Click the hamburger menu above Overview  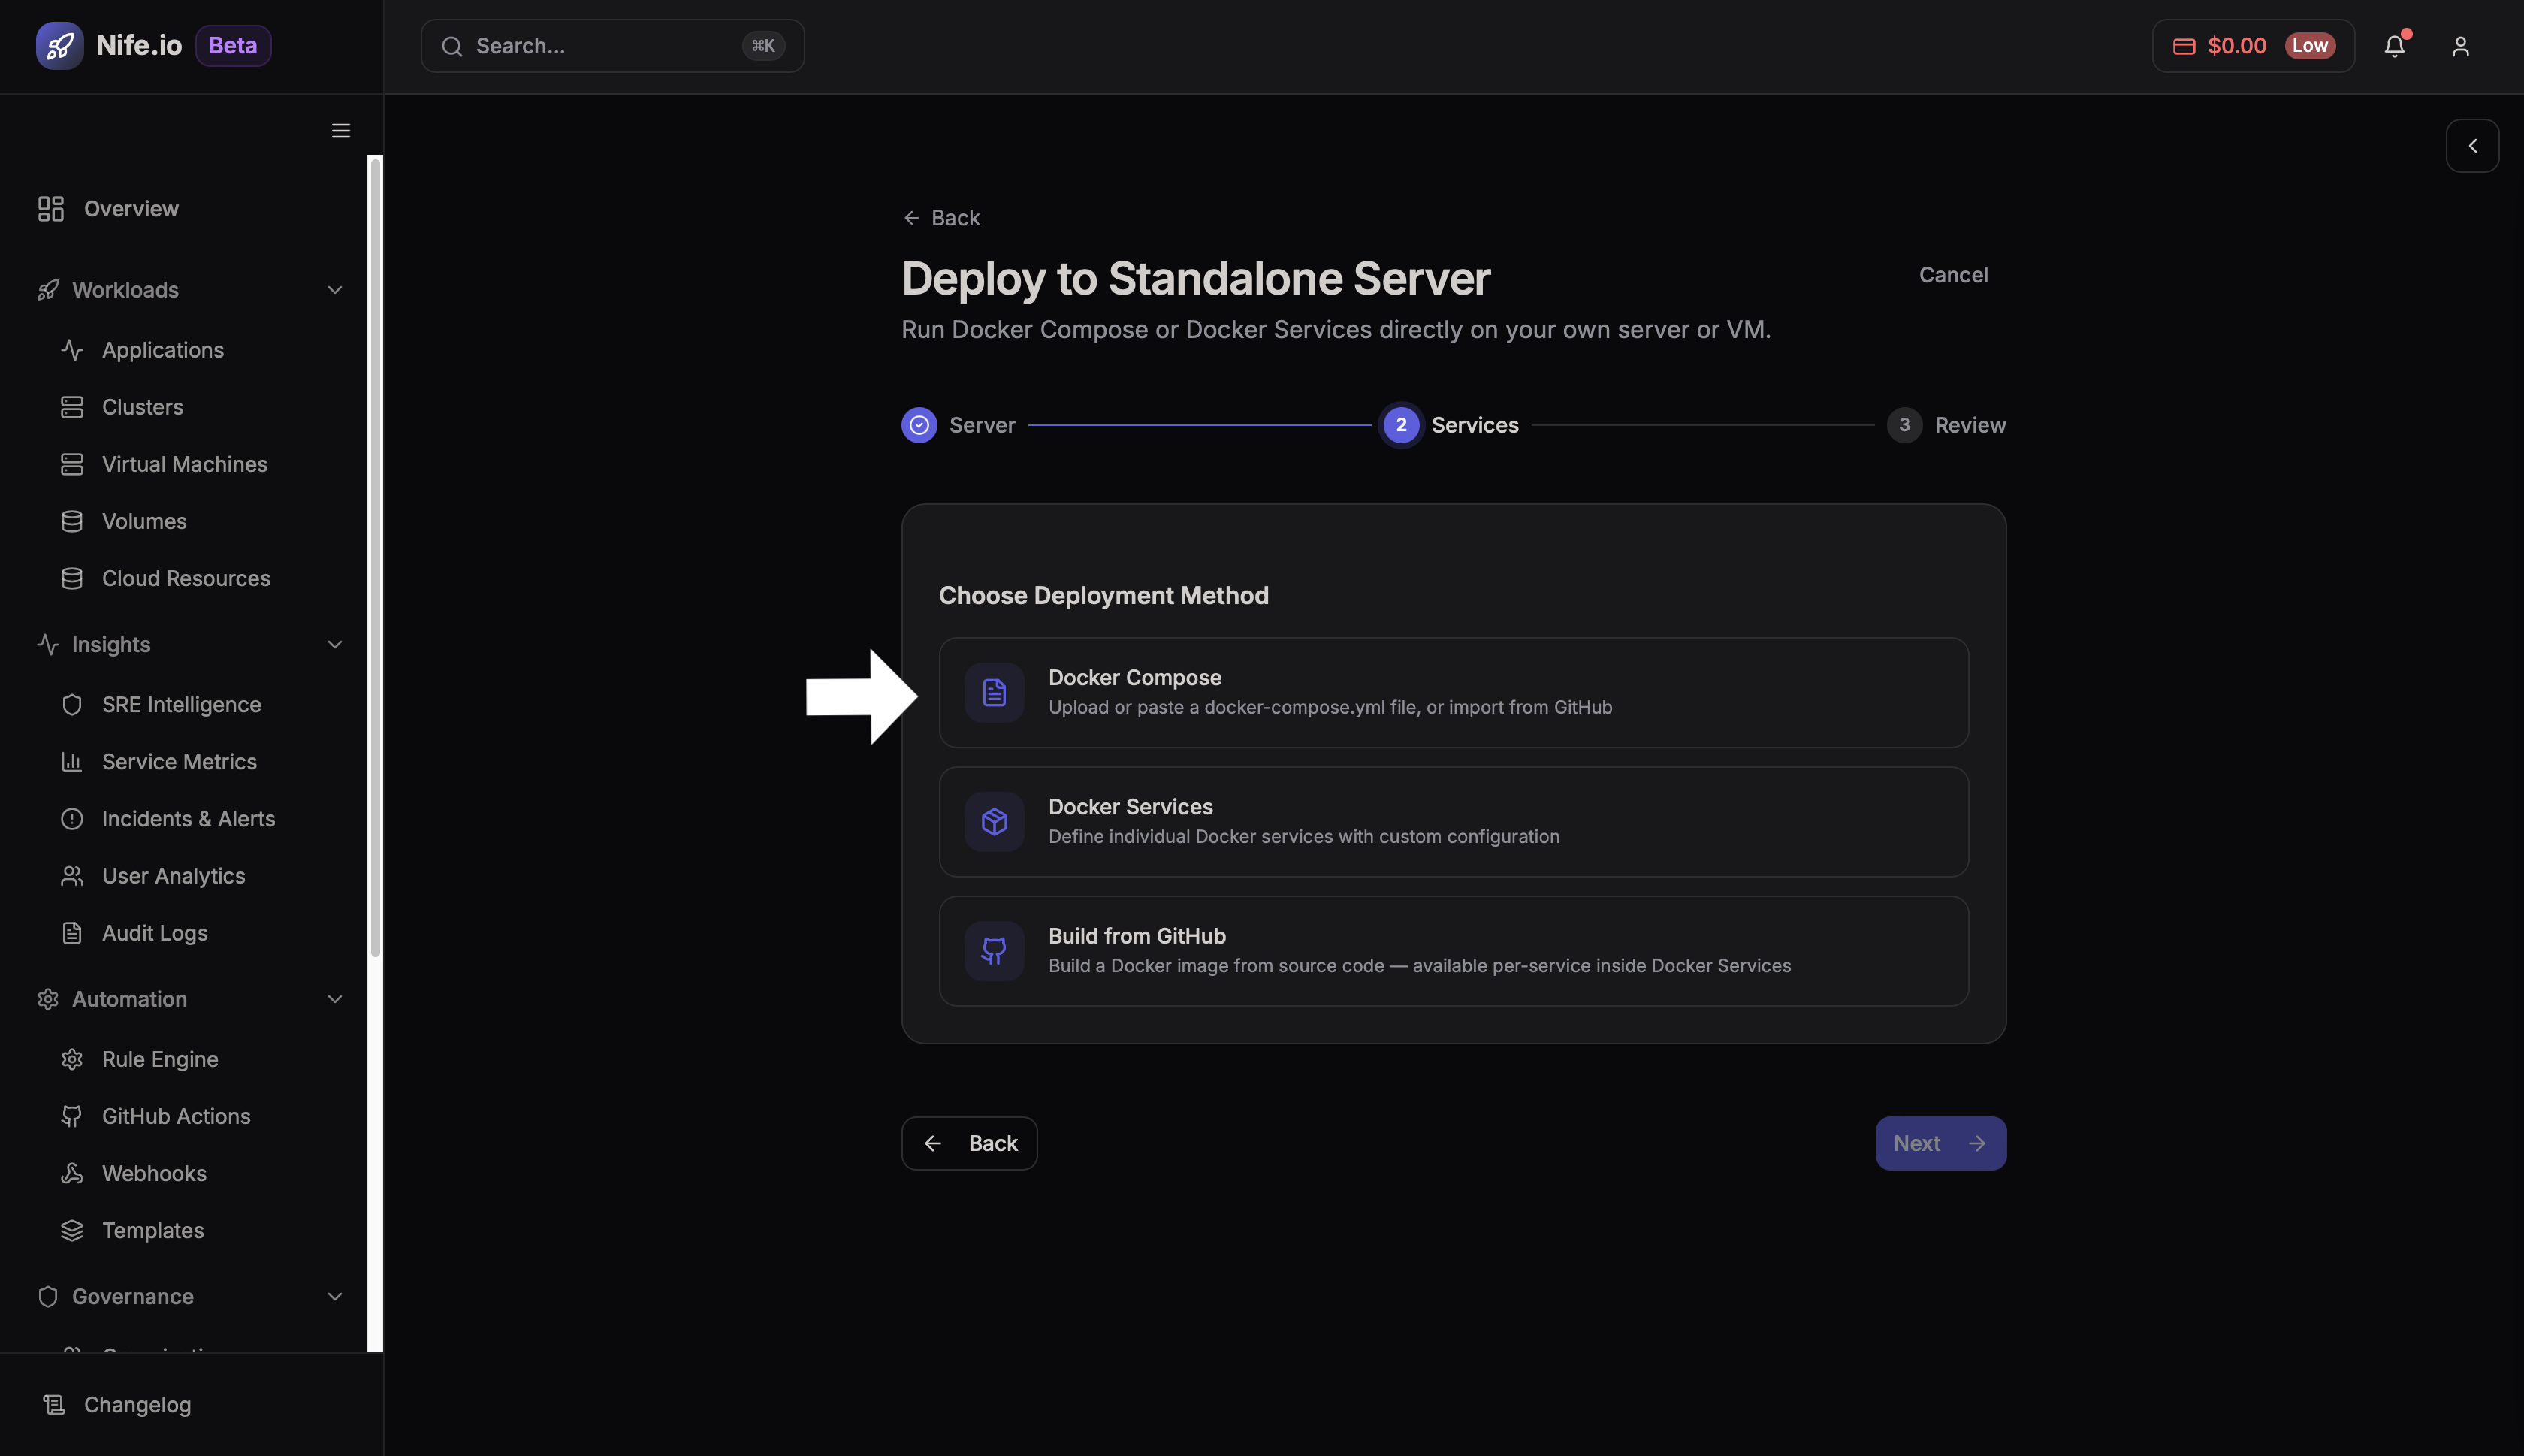point(340,130)
